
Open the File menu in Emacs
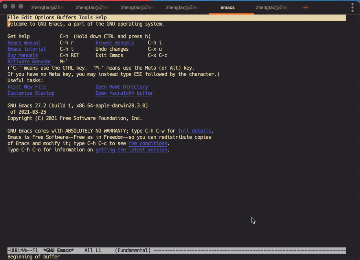13,18
